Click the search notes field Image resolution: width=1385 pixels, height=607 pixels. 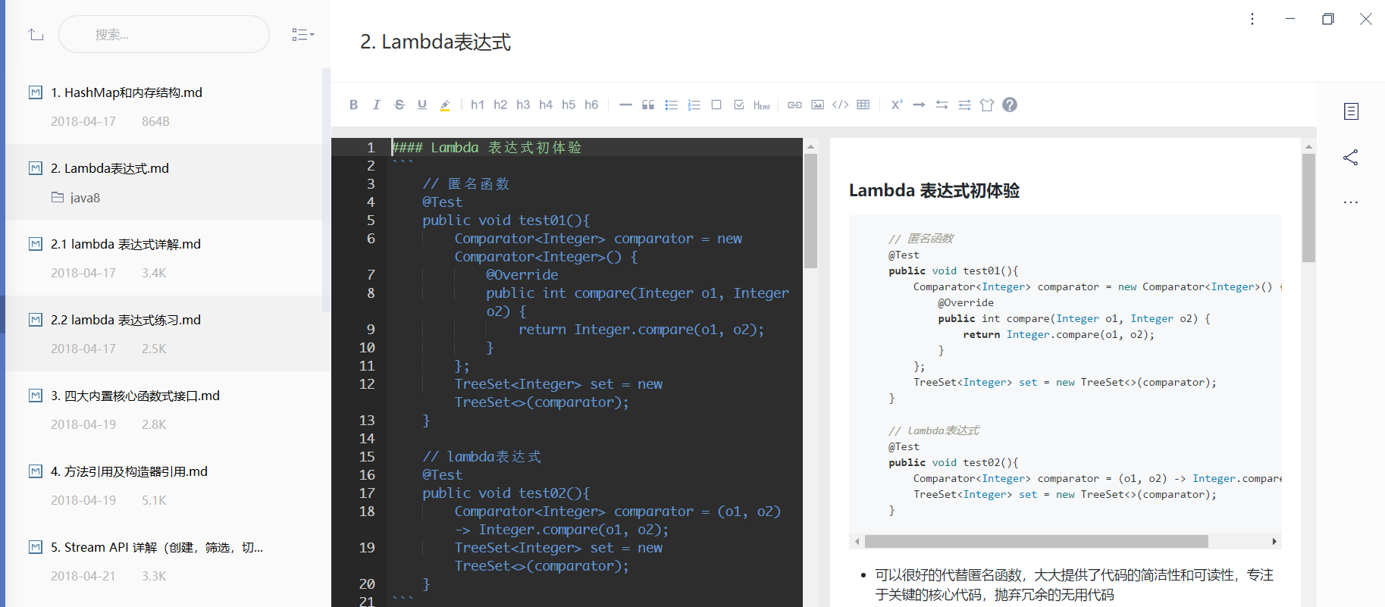(x=164, y=34)
